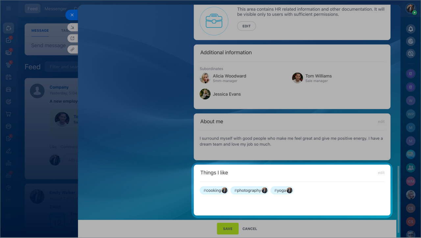Screen dimensions: 421x238
Task: Click the SAVE button
Action: 228,229
